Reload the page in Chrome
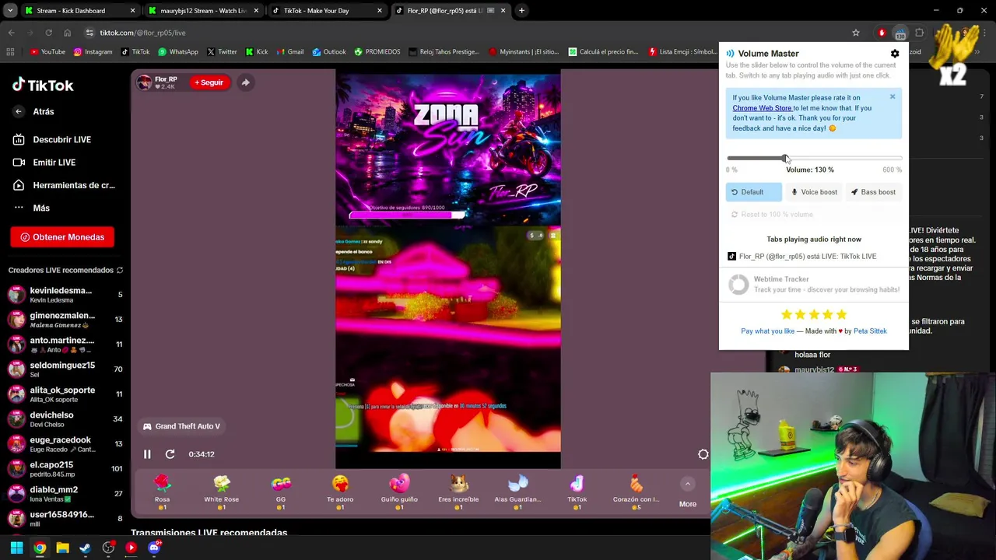The height and width of the screenshot is (560, 996). coord(48,33)
